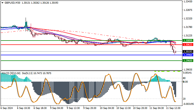Click the 6 Sep 2024 date label

point(7,108)
